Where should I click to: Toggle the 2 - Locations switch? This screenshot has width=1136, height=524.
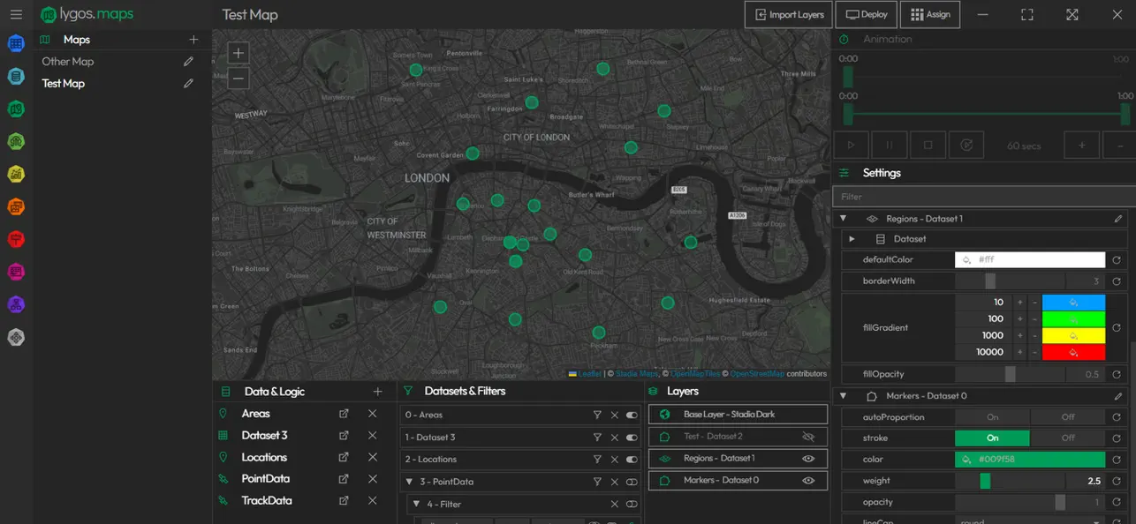click(632, 460)
